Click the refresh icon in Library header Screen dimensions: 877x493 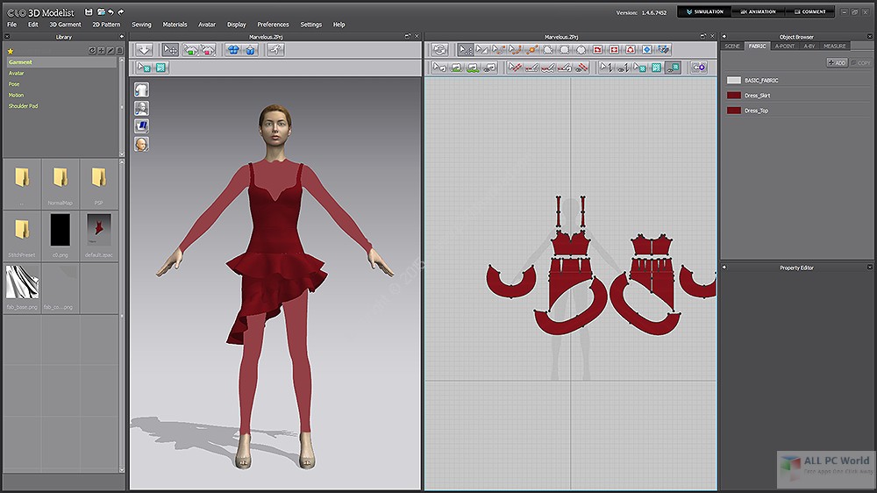[x=92, y=51]
